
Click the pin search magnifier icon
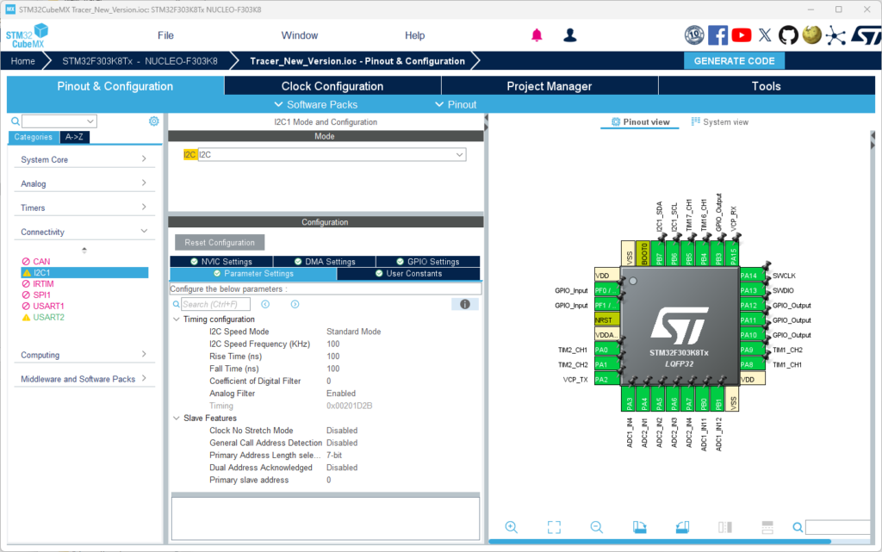coord(798,527)
